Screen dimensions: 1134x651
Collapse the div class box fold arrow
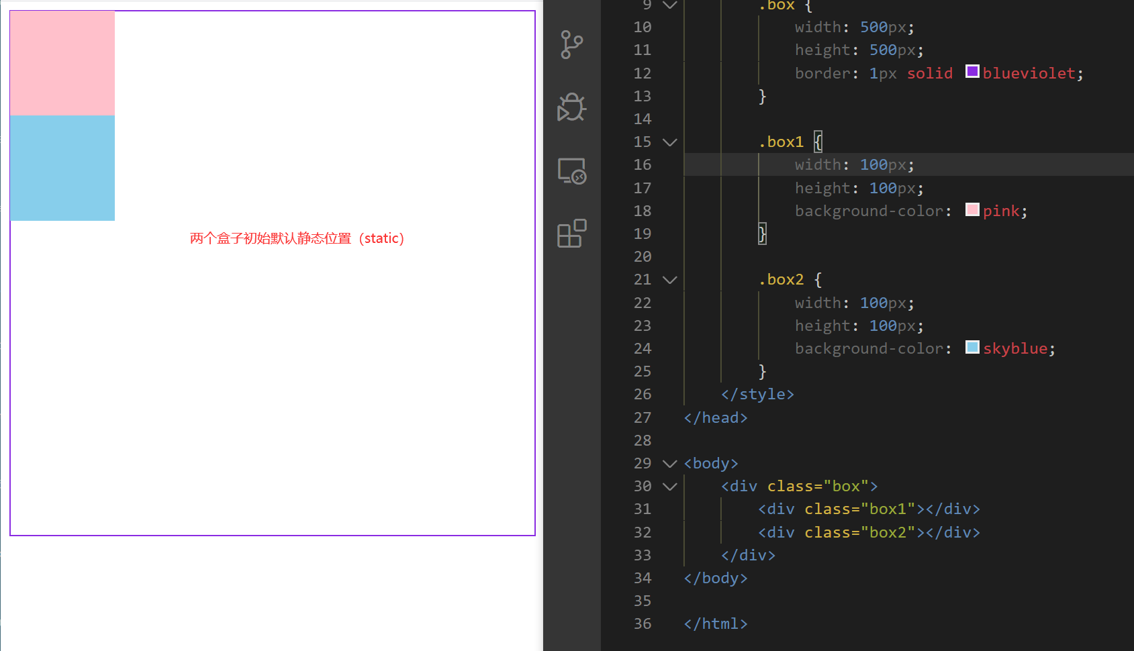670,487
